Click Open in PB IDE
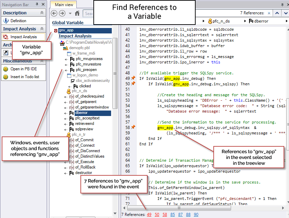This screenshot has width=289, height=218. pyautogui.click(x=24, y=69)
